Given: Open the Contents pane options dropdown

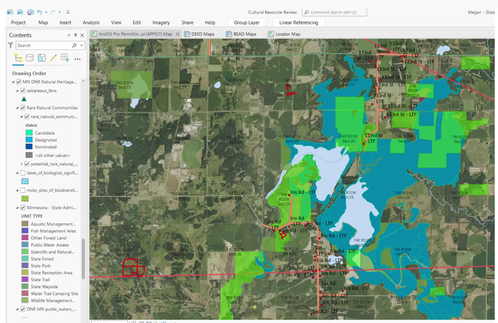Looking at the screenshot, I should [x=69, y=35].
